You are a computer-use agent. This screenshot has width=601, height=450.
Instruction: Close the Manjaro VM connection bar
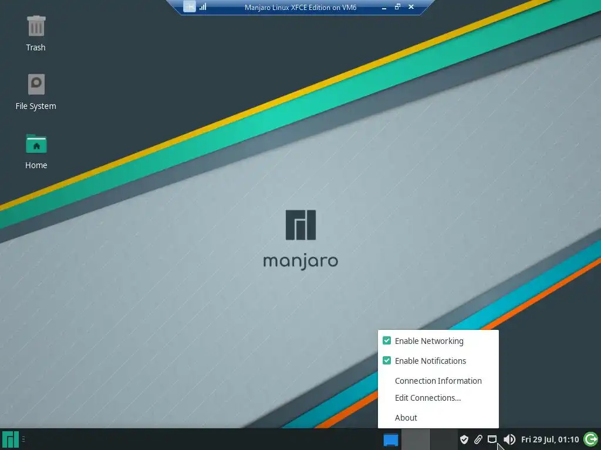click(x=411, y=6)
